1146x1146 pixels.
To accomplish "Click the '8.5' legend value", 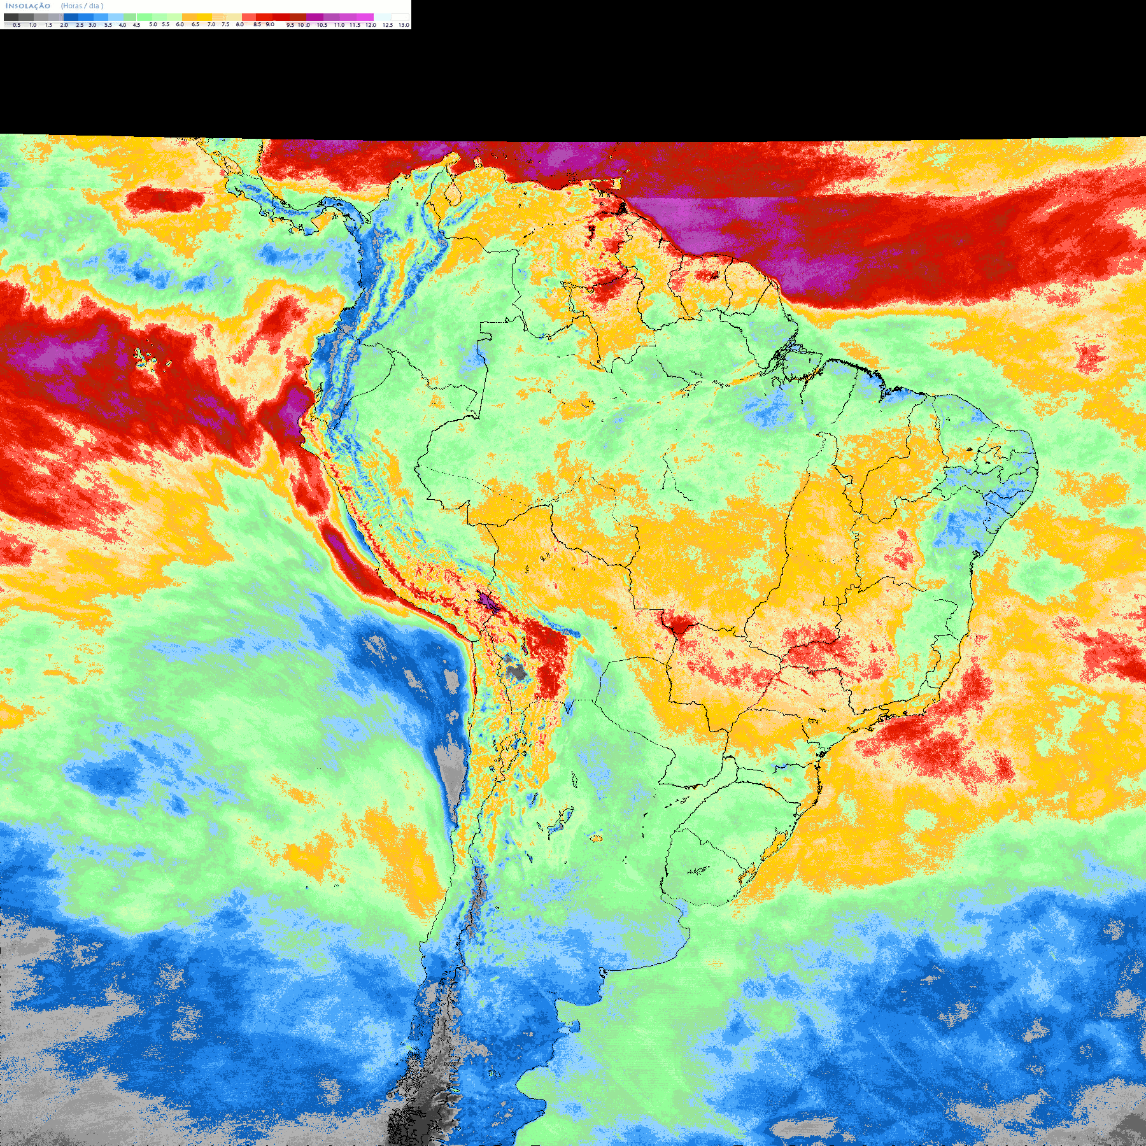I will click(x=257, y=24).
